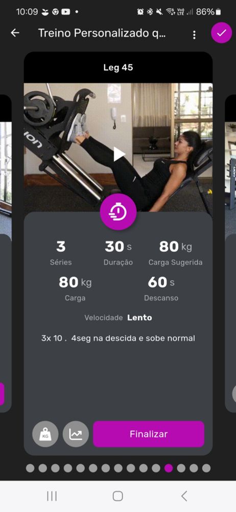Screen dimensions: 236x512
Task: Open the next exercise card on the right
Action: (230, 254)
